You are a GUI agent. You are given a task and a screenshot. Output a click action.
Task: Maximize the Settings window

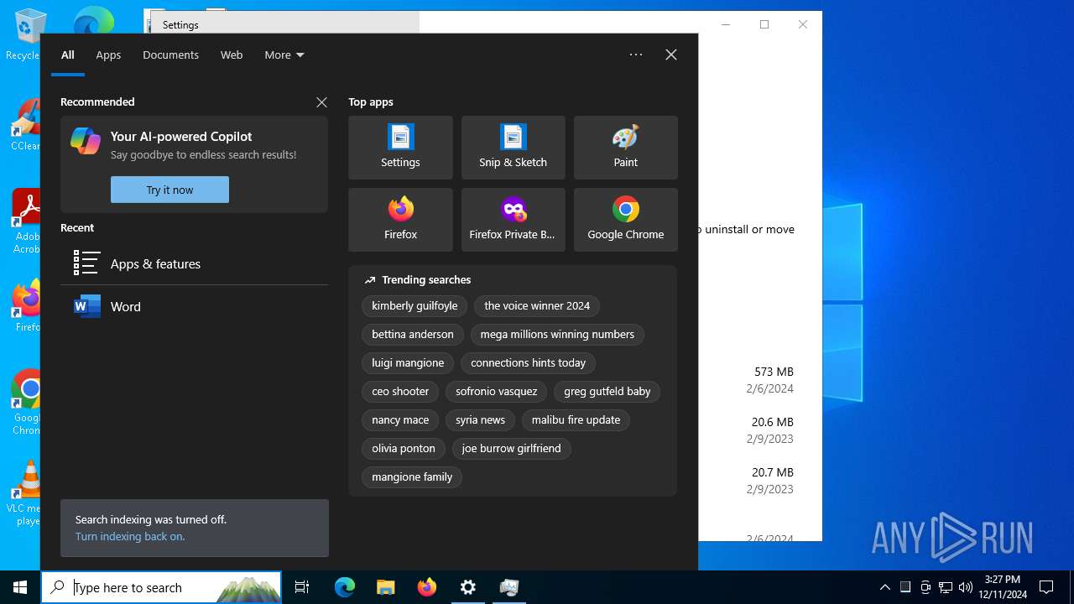pos(764,24)
